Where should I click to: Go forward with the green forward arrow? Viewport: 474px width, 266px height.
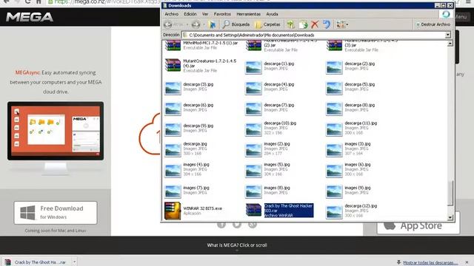coord(196,24)
